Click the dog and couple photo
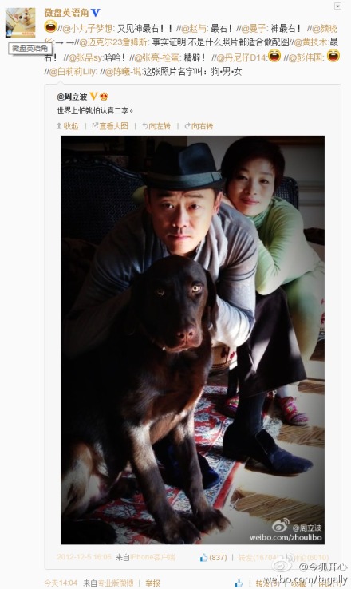 192,339
